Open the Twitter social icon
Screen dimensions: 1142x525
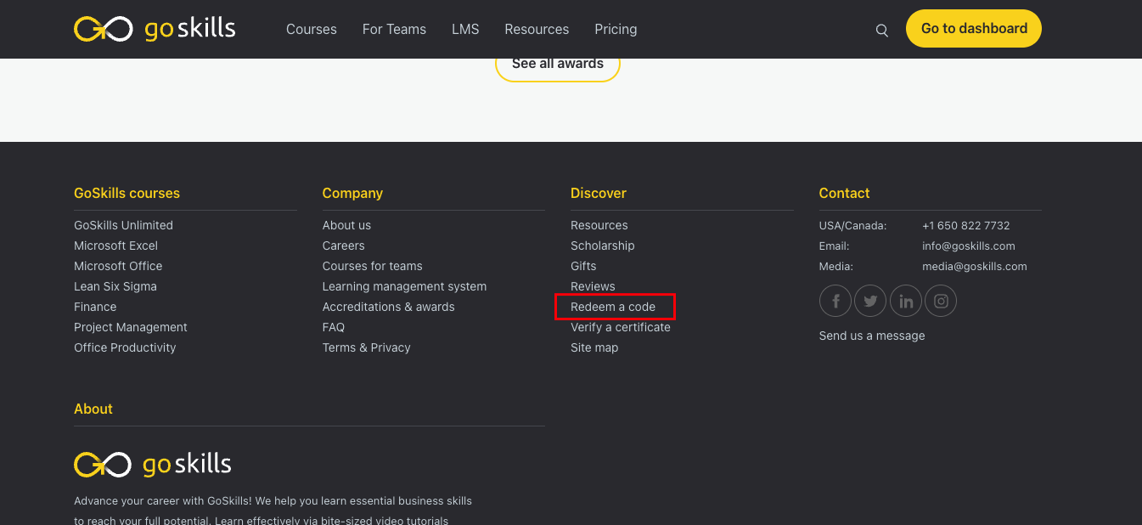click(870, 301)
